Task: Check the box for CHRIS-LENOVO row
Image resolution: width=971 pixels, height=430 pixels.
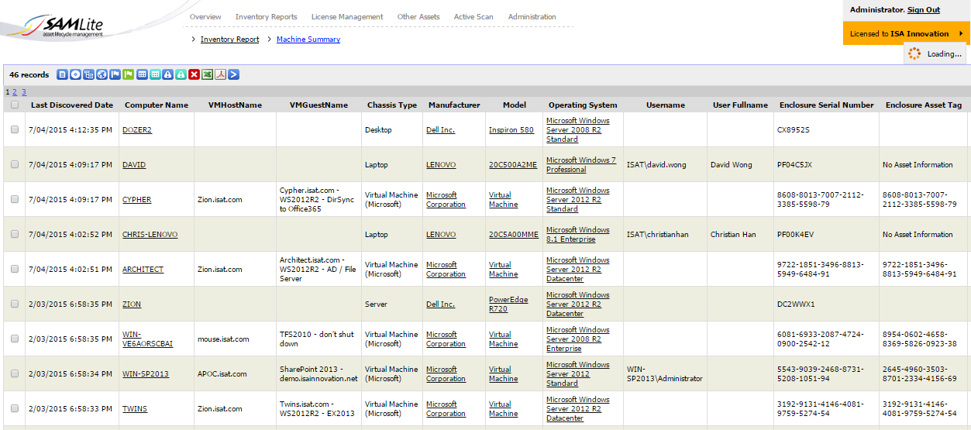Action: 15,235
